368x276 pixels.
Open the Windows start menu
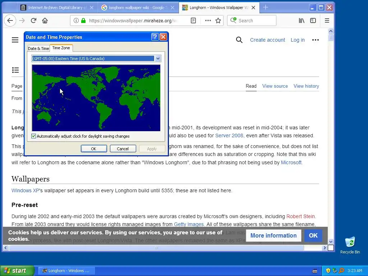click(x=17, y=271)
